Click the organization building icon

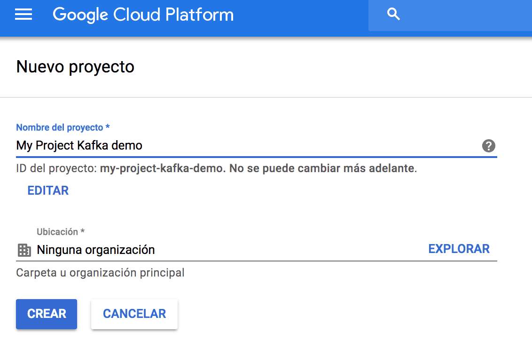24,250
